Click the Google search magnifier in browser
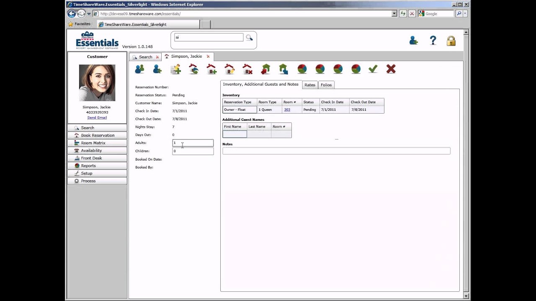The width and height of the screenshot is (536, 301). [x=459, y=13]
